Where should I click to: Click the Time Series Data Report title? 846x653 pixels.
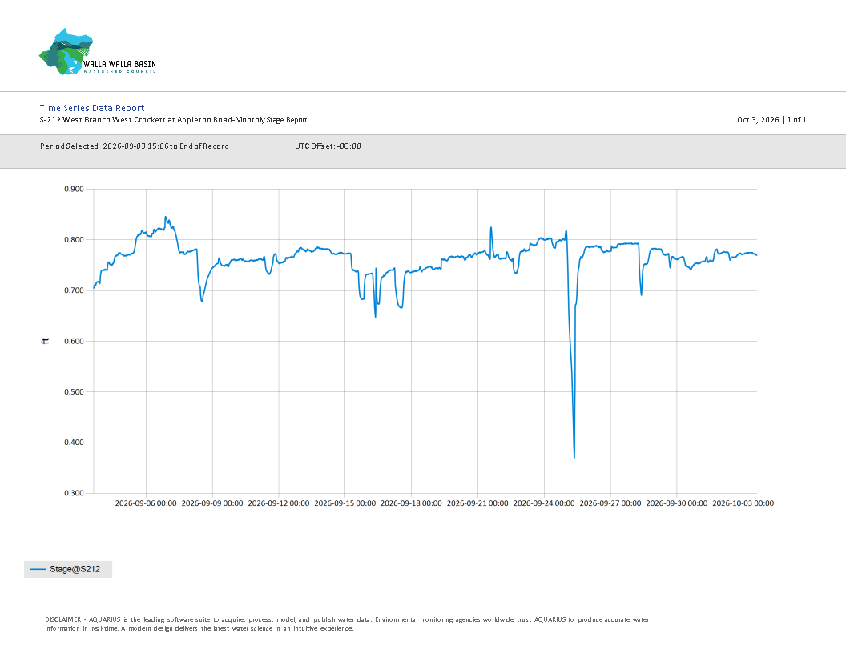[x=91, y=108]
